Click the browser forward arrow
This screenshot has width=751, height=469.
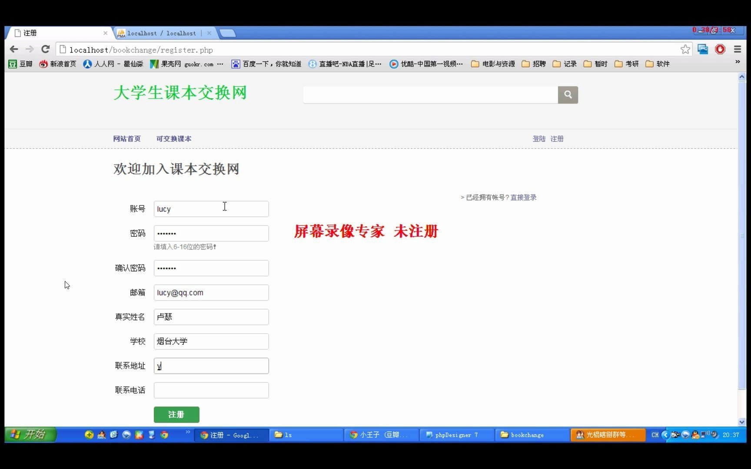tap(30, 50)
